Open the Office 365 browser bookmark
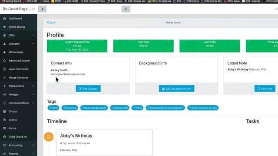 tap(31, 1)
